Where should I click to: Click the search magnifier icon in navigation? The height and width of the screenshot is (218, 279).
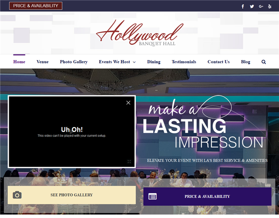point(264,62)
